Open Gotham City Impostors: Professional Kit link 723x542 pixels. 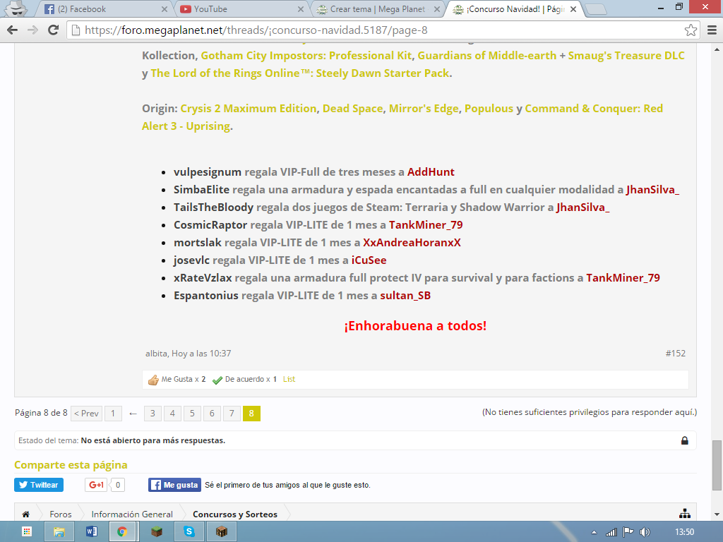point(306,56)
